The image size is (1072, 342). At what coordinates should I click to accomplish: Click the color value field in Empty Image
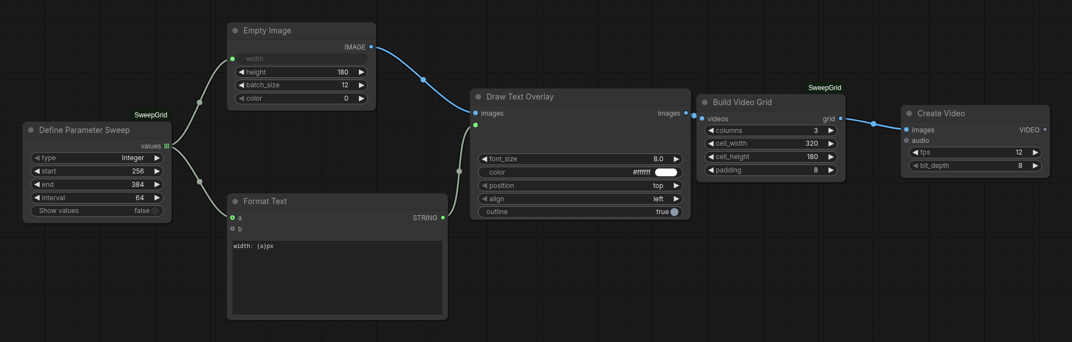[302, 98]
